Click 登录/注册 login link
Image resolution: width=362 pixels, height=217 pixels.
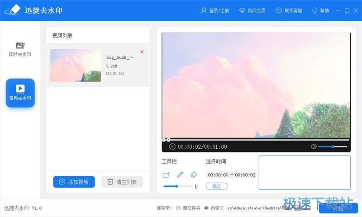click(215, 10)
